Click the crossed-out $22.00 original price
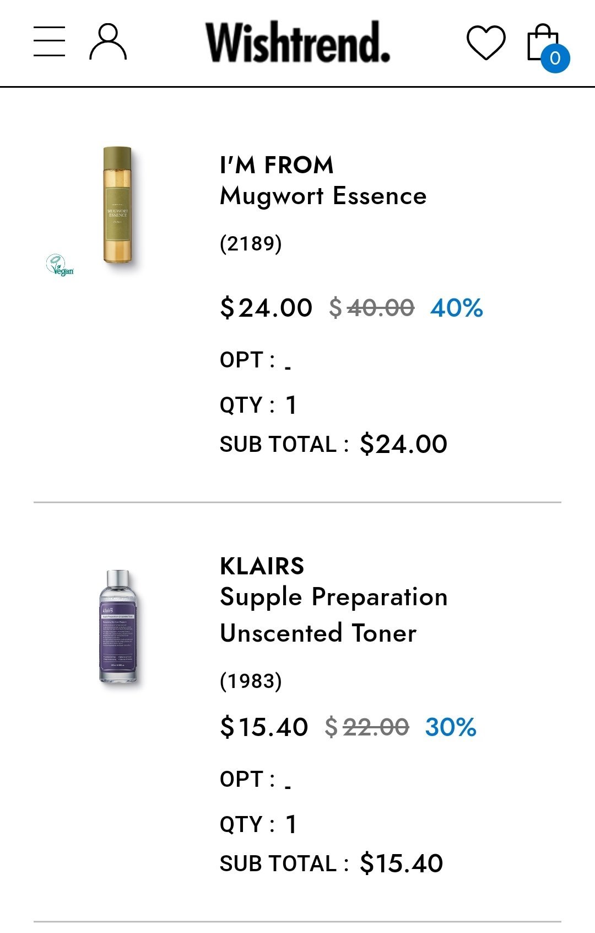Screen dimensions: 595x933 [367, 727]
